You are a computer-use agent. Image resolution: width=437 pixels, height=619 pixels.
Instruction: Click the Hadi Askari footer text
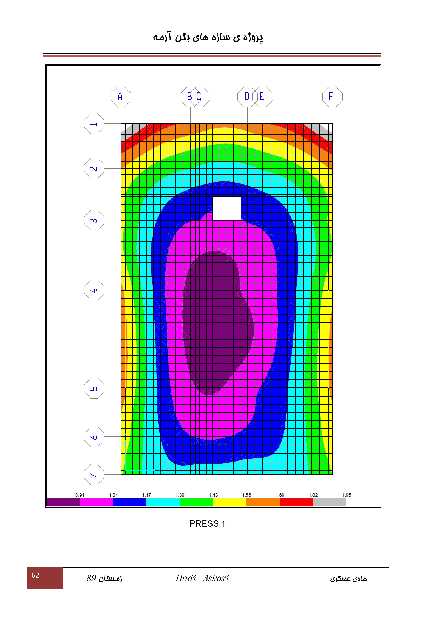point(202,578)
